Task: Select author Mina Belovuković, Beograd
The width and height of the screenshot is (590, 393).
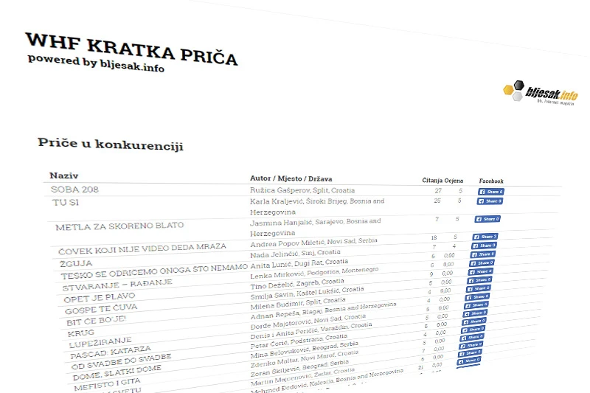Action: coord(305,349)
